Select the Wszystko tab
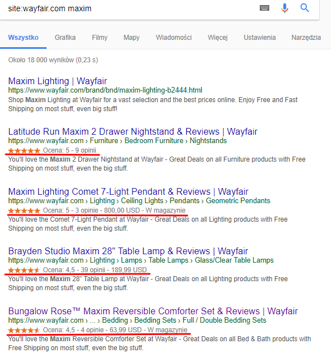This screenshot has height=362, width=331. point(24,38)
